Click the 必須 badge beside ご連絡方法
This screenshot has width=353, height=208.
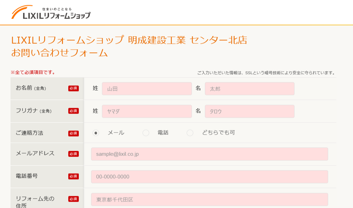tap(74, 133)
